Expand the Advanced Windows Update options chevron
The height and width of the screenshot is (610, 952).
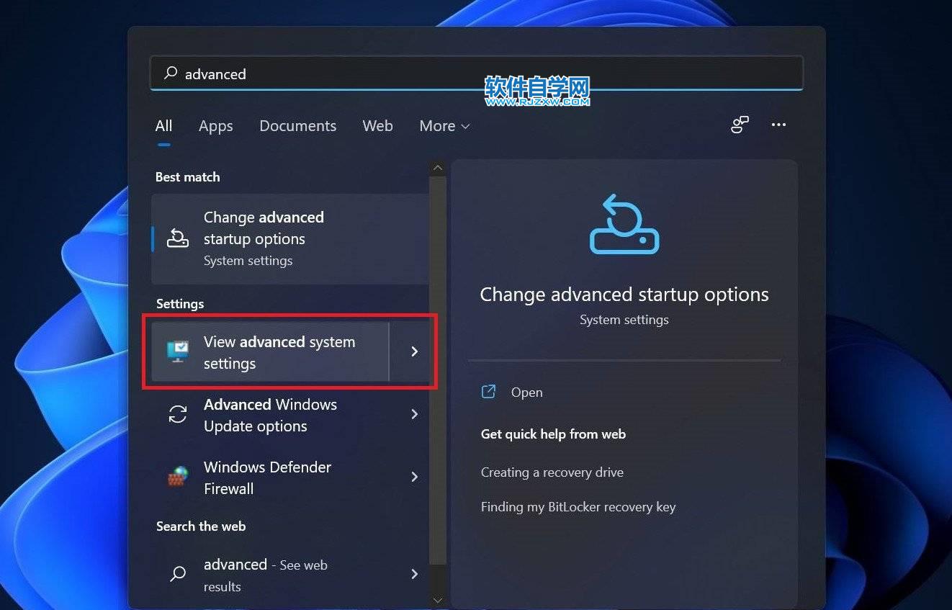coord(414,414)
